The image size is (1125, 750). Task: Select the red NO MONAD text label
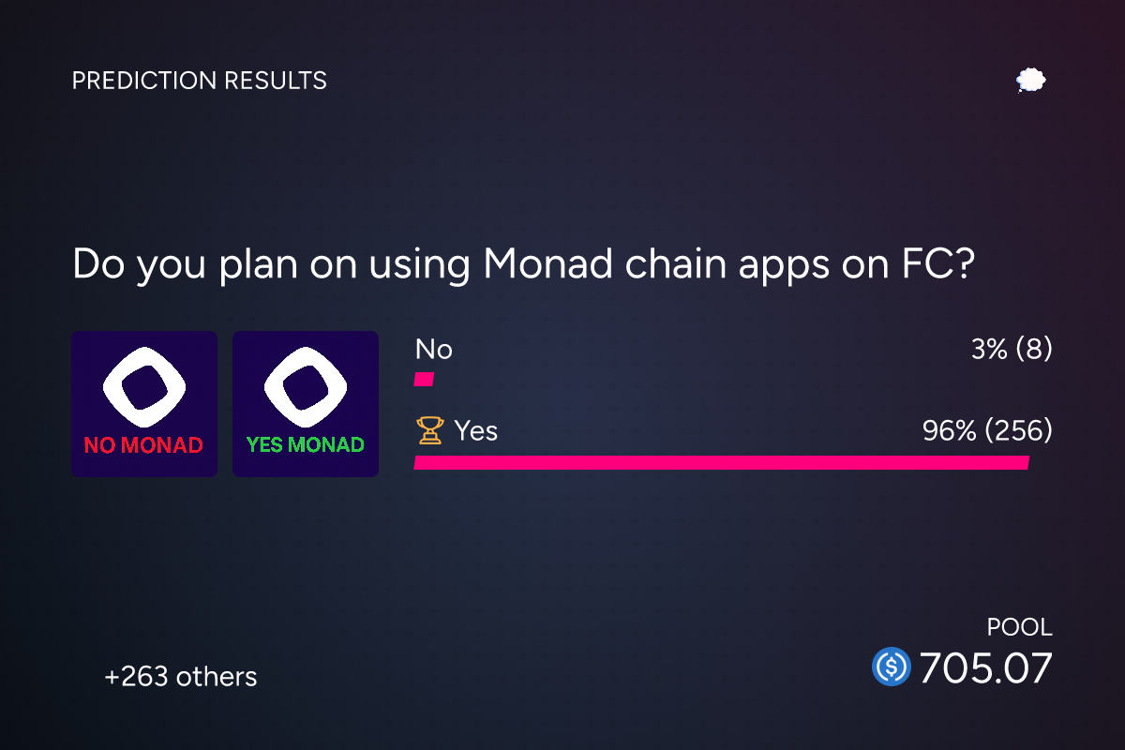(x=143, y=445)
